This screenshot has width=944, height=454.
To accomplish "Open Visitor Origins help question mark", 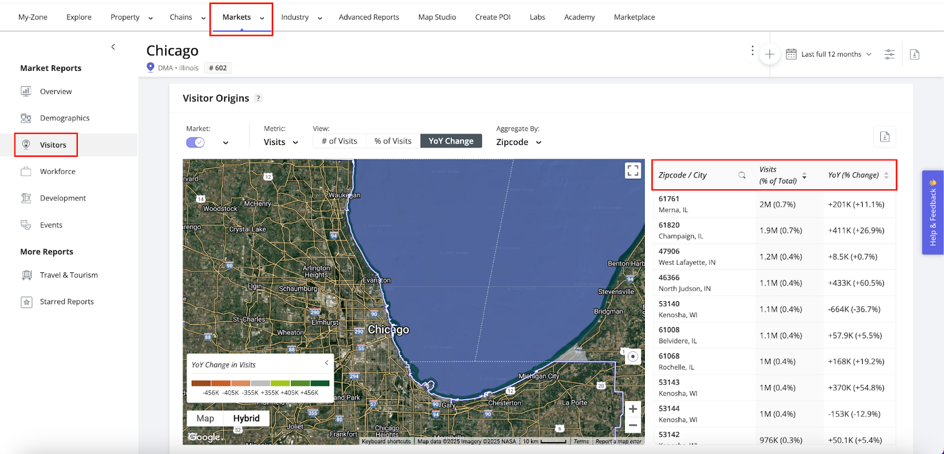I will pos(258,98).
